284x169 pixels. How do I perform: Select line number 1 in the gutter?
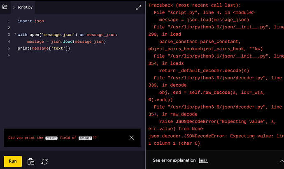pyautogui.click(x=9, y=21)
